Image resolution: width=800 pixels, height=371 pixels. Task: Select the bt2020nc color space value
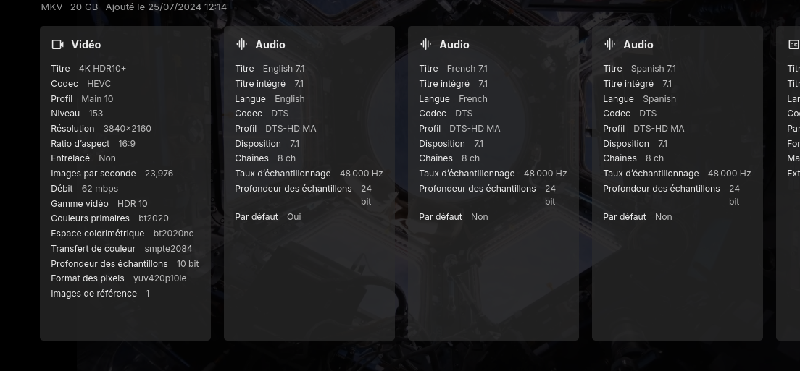173,234
